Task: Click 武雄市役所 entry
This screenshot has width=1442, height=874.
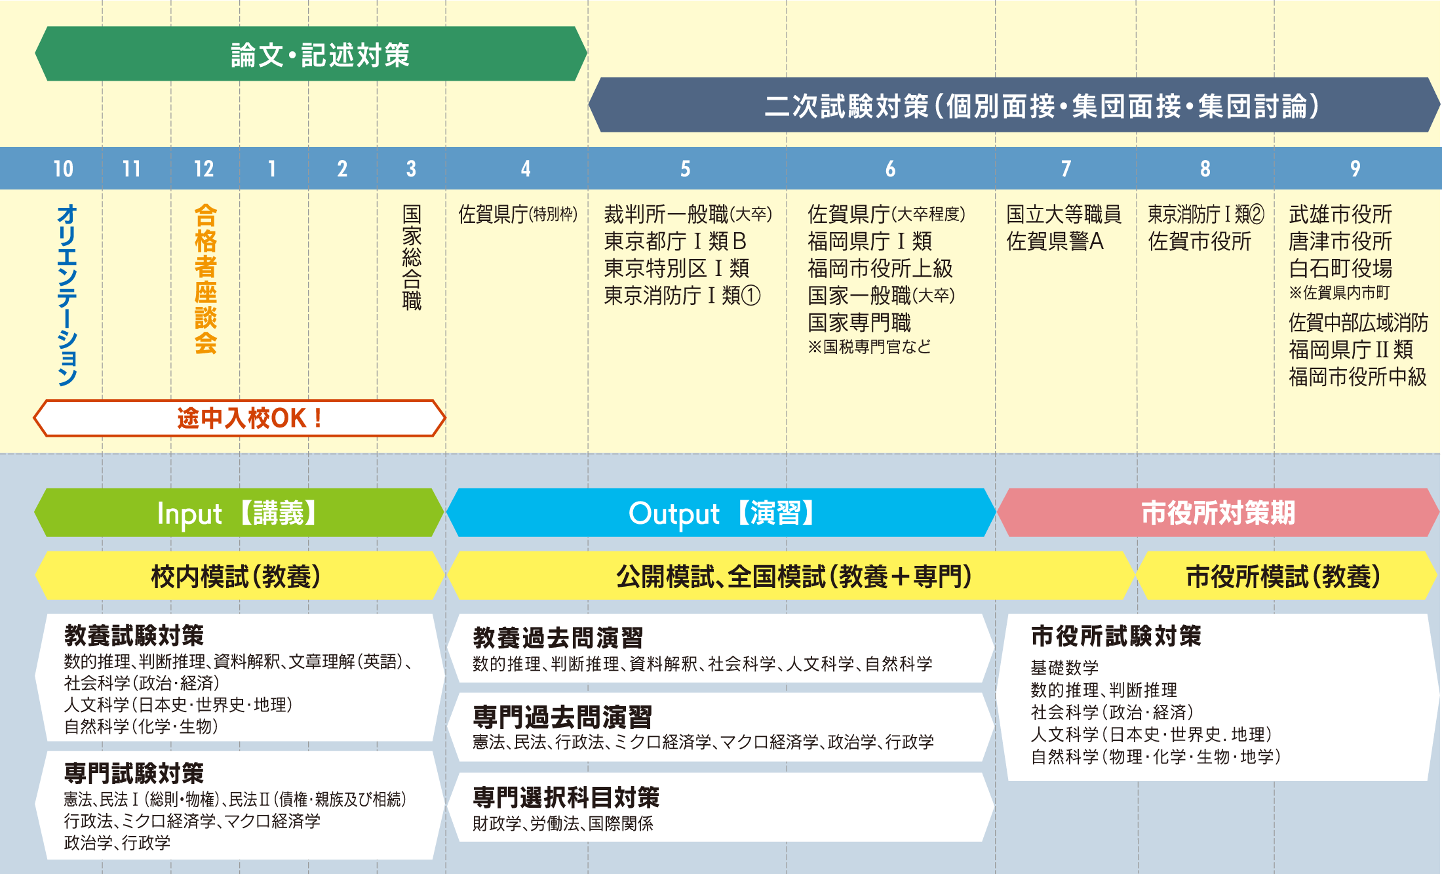Action: (1340, 214)
